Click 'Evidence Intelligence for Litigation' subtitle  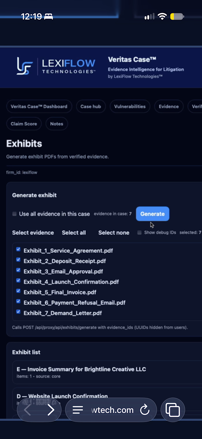tap(146, 70)
